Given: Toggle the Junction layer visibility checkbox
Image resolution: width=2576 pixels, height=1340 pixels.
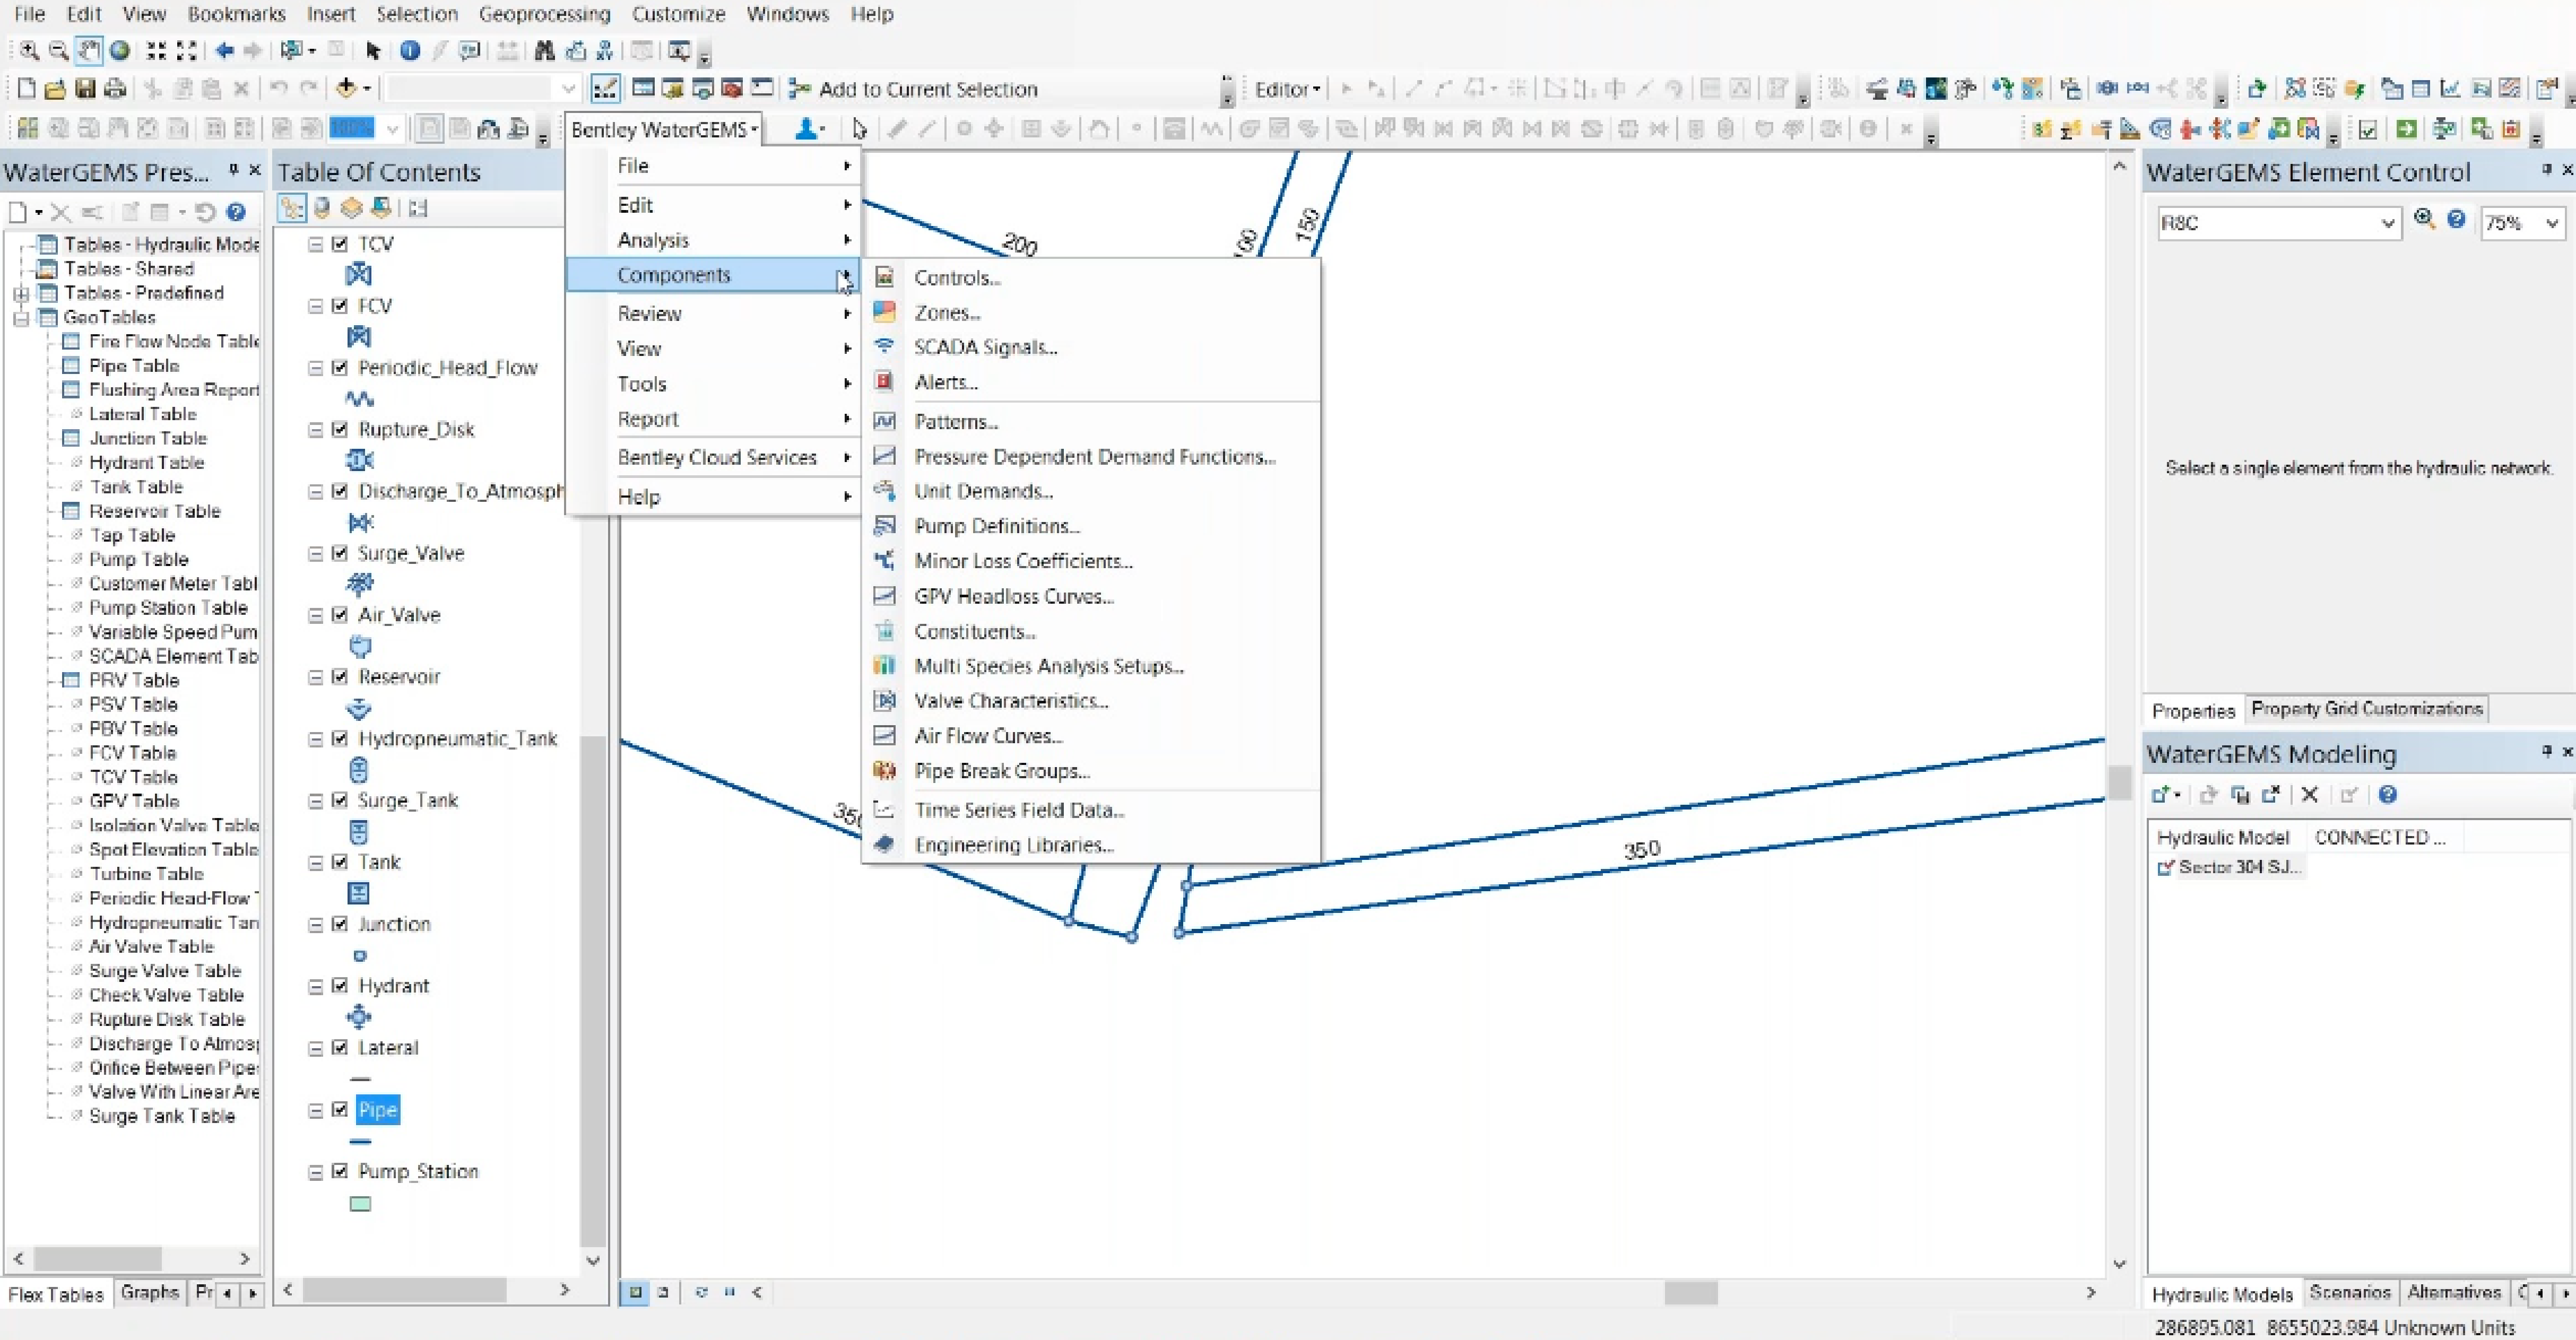Looking at the screenshot, I should click(340, 924).
